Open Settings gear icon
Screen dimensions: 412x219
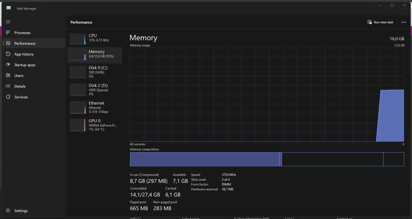coord(8,210)
